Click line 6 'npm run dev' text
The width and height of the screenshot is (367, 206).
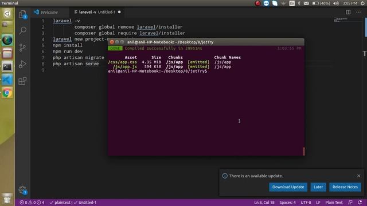pos(68,51)
